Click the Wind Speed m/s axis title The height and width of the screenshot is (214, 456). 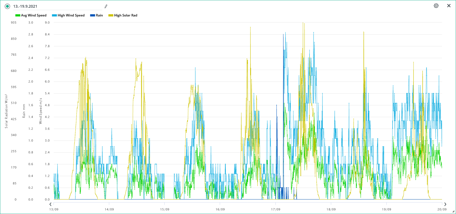(x=41, y=111)
